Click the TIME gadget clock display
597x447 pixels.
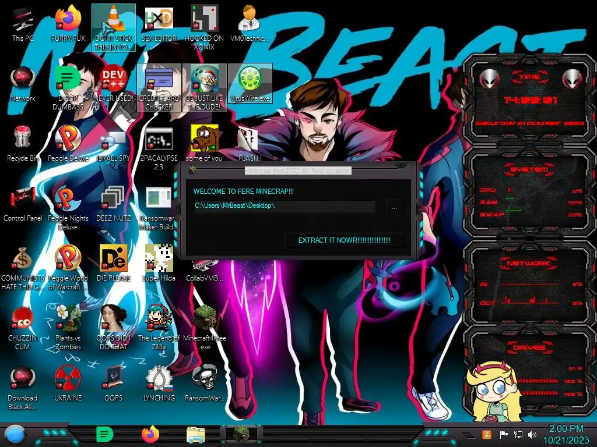click(529, 100)
